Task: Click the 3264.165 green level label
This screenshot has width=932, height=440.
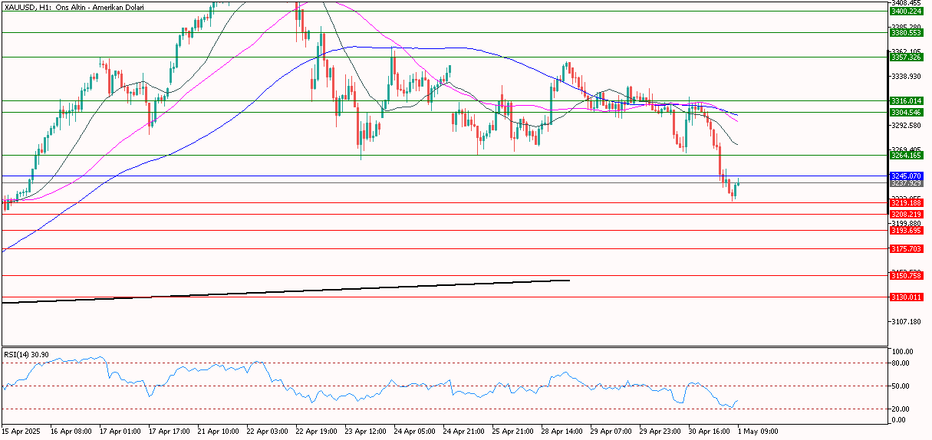Action: 905,155
